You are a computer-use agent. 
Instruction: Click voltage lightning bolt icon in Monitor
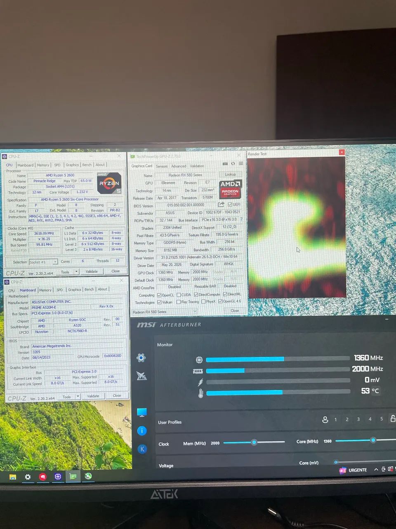coord(200,382)
